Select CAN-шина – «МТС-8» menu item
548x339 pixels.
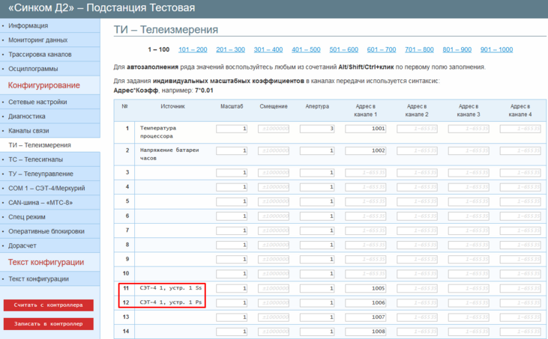tap(40, 202)
